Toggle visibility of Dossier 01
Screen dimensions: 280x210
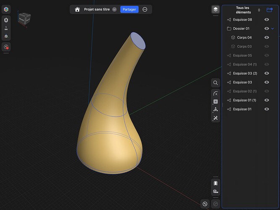[267, 29]
